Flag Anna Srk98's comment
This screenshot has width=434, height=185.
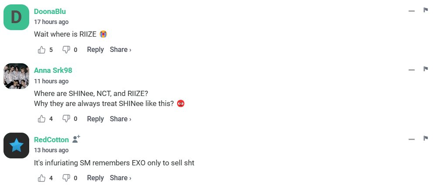click(x=426, y=69)
